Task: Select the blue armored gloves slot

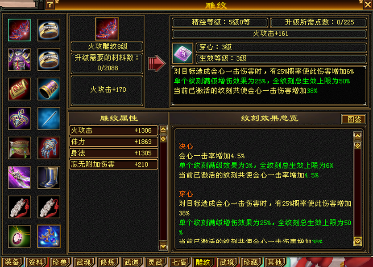Action: (x=49, y=148)
